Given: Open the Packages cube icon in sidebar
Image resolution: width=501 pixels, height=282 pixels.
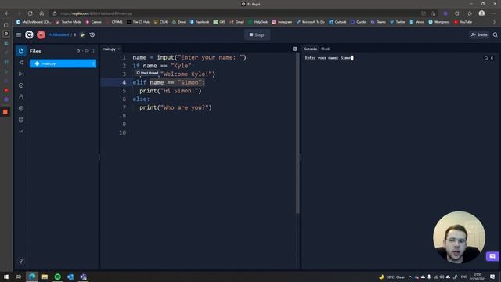Looking at the screenshot, I should tap(21, 85).
